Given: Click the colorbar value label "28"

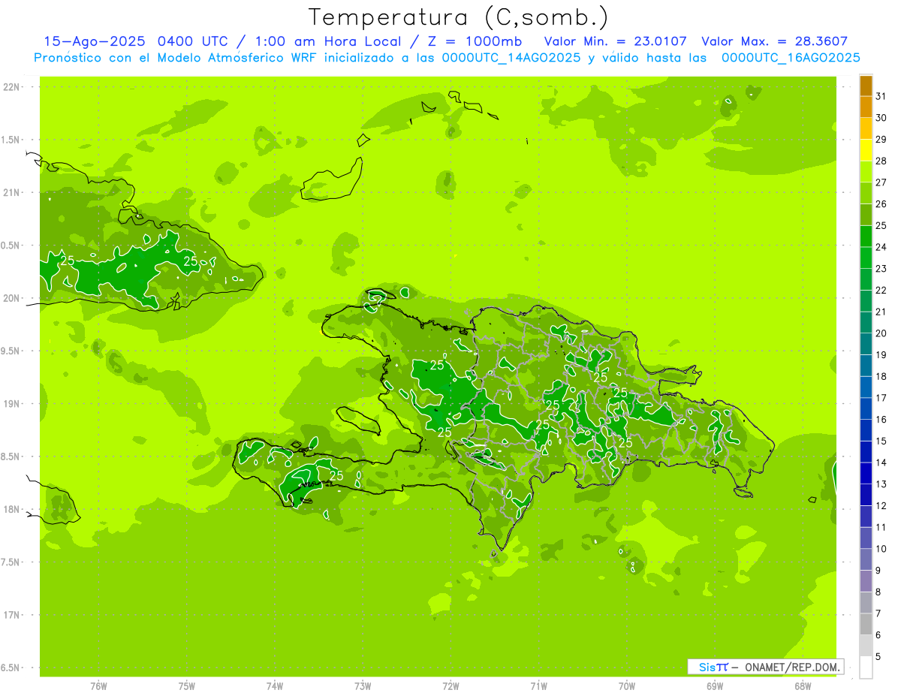Looking at the screenshot, I should [881, 161].
